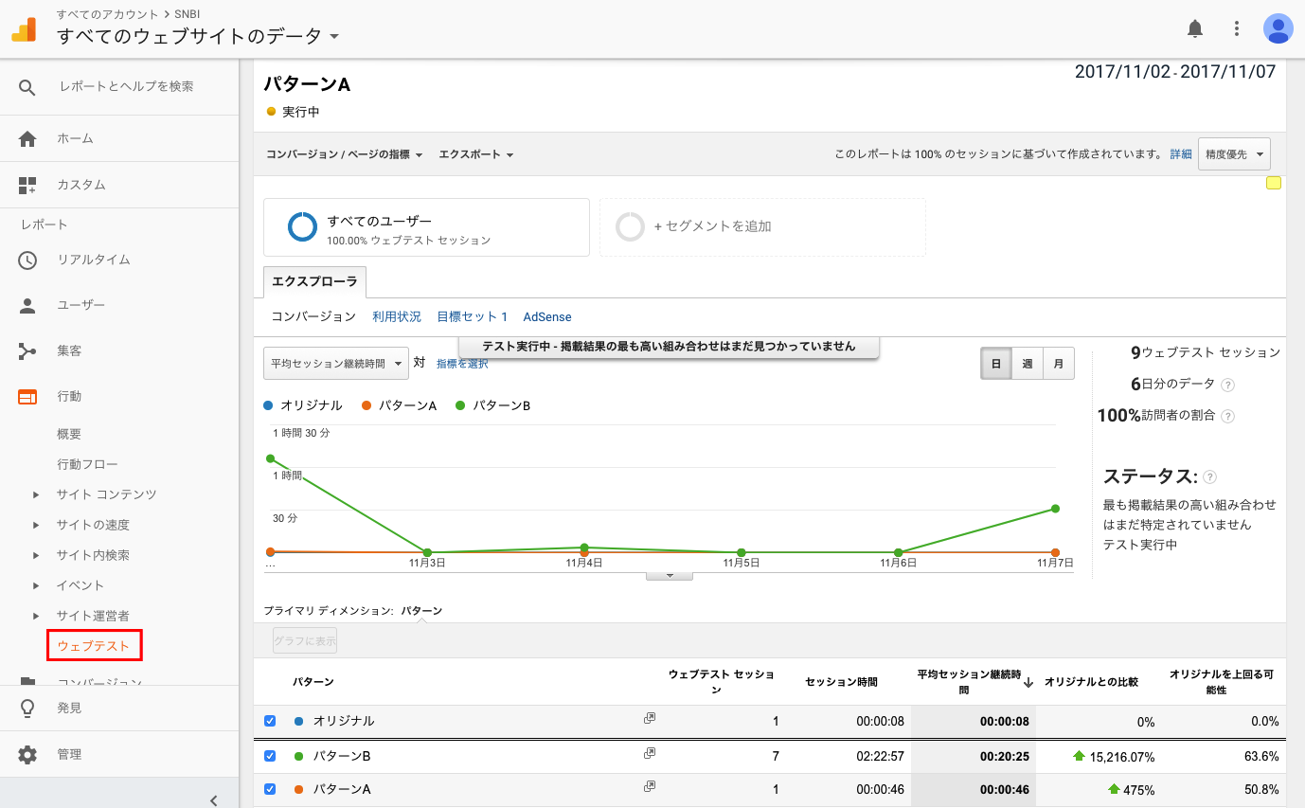Click the Home house icon
This screenshot has width=1305, height=808.
tap(27, 139)
